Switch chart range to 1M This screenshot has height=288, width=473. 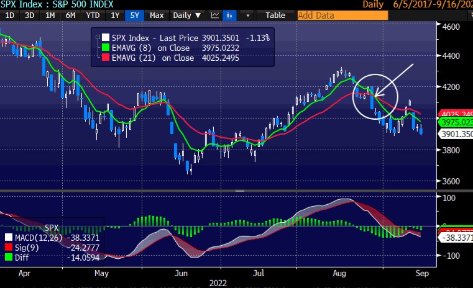click(50, 16)
